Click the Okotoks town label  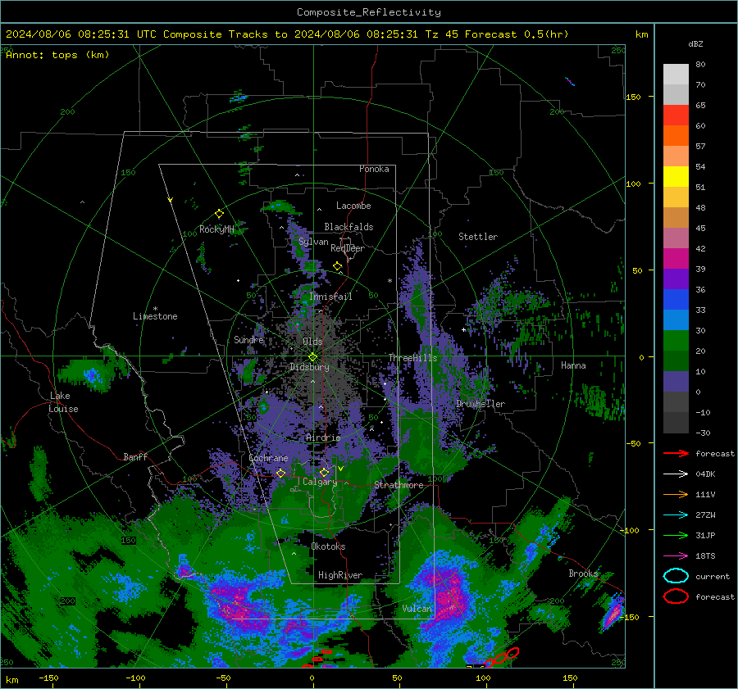coord(328,546)
